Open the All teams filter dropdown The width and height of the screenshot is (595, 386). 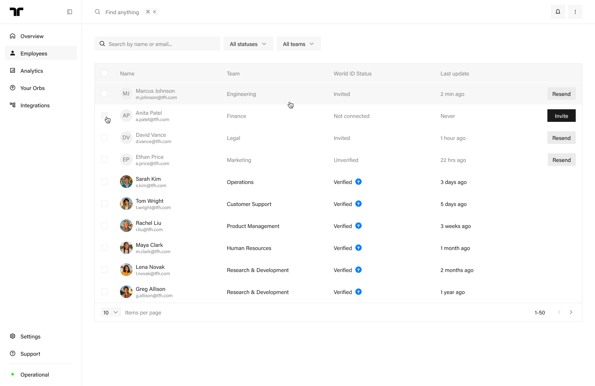coord(299,44)
